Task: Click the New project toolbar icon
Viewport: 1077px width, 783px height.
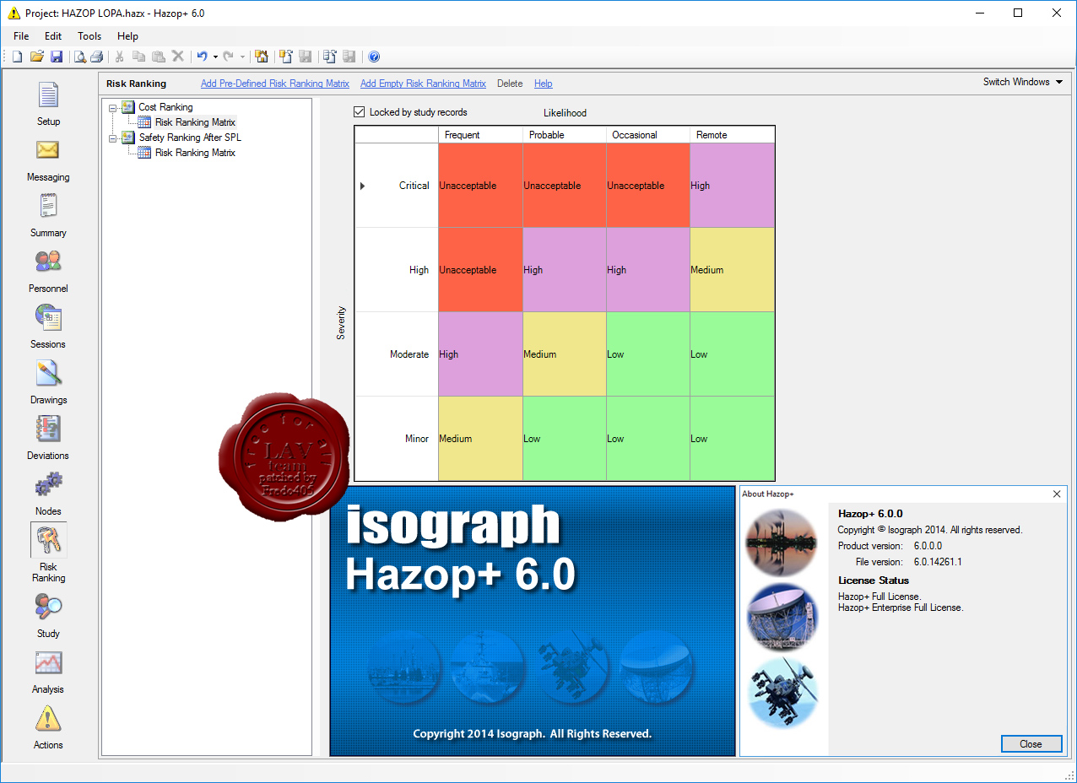Action: (17, 57)
